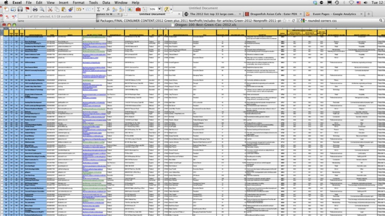Click the Sort A to Z icon
Viewport: 385px width, 216px height.
coord(115,9)
